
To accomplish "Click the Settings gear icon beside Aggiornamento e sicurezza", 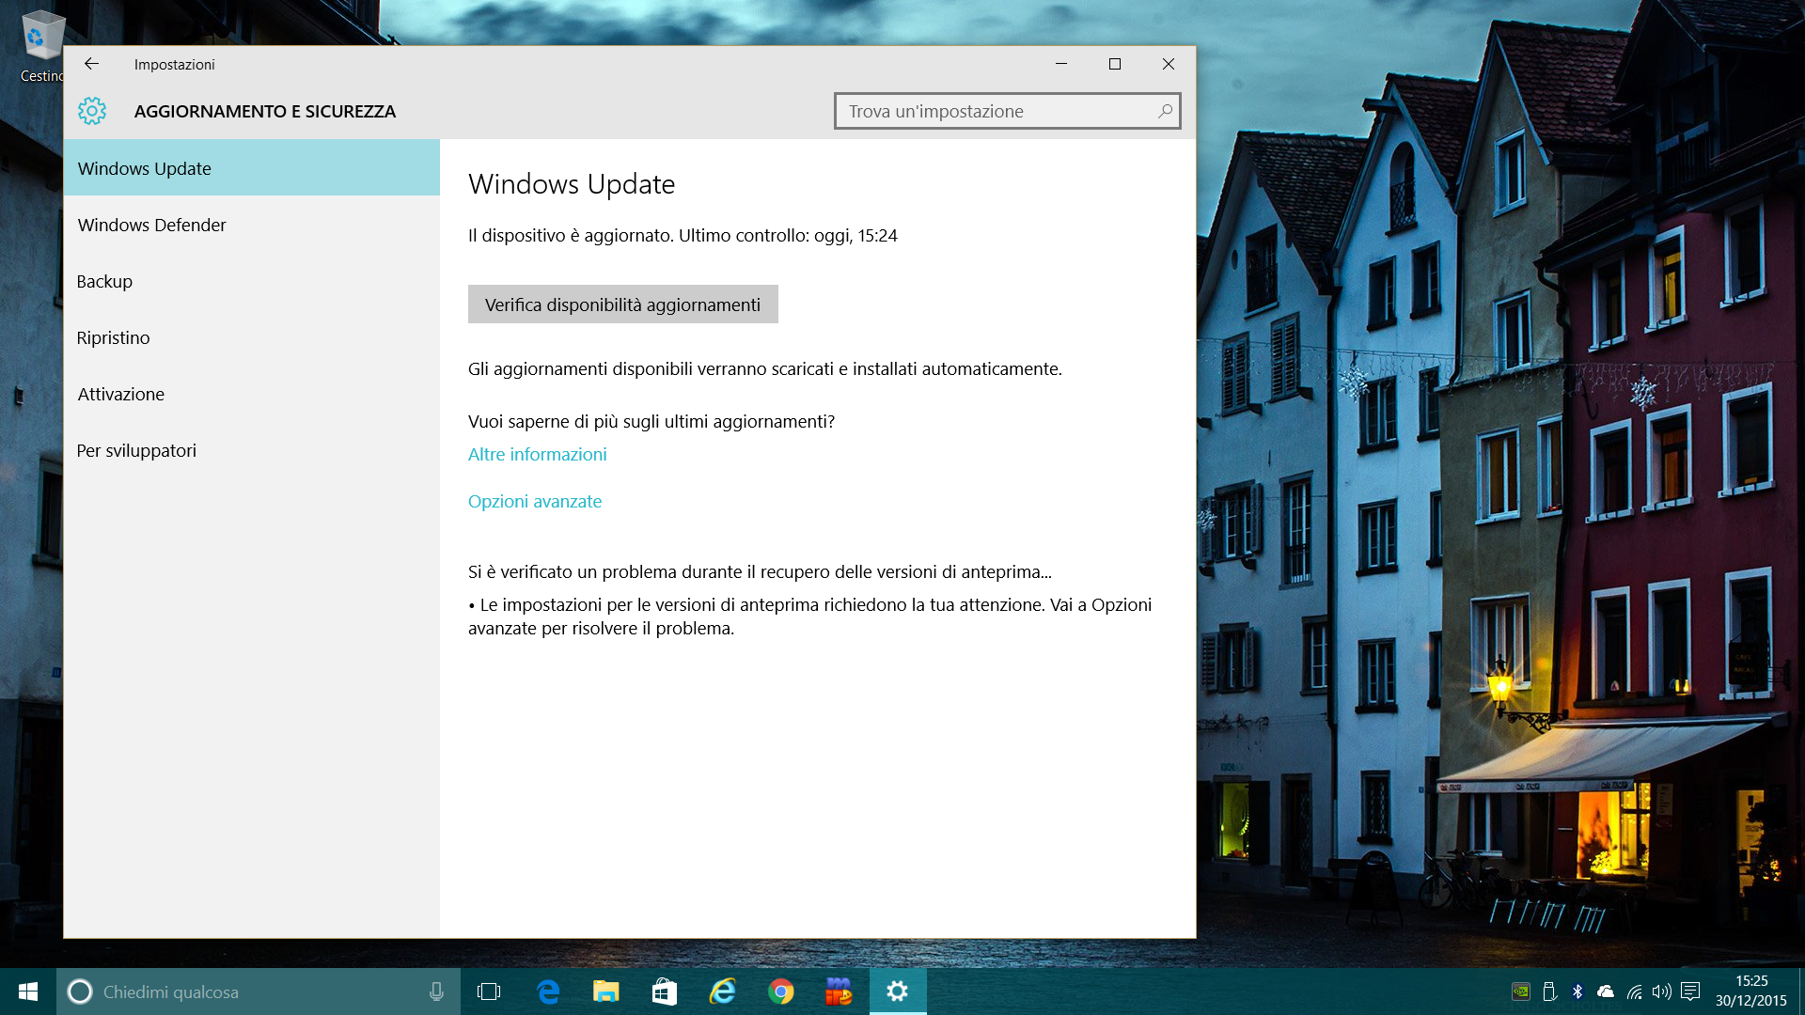I will coord(92,111).
